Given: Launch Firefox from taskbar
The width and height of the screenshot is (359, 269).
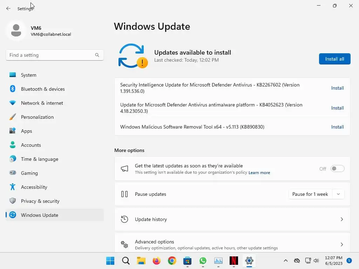Looking at the screenshot, I should (x=157, y=261).
